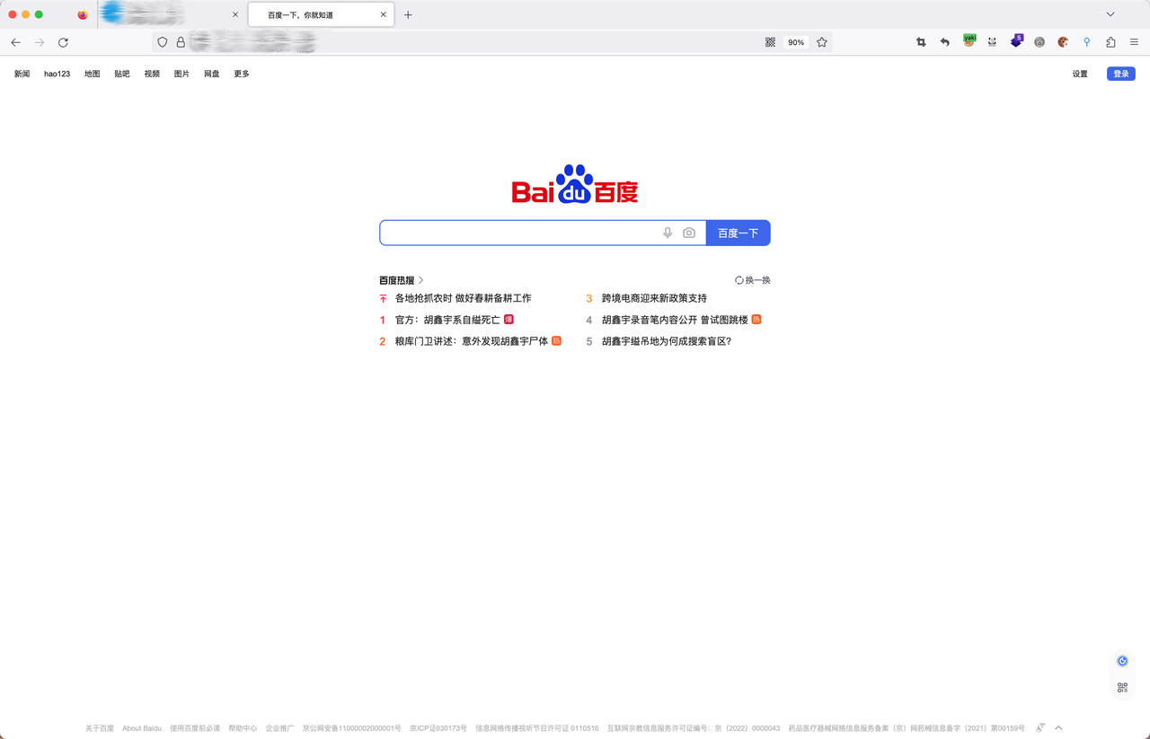The width and height of the screenshot is (1150, 739).
Task: Open the Extensions puzzle piece menu
Action: (x=1110, y=42)
